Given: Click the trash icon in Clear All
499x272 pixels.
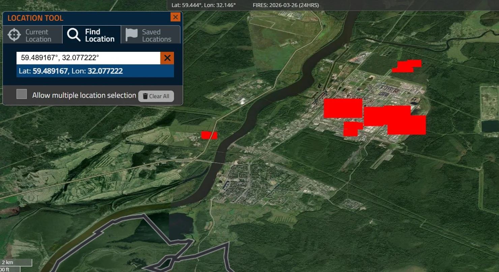Looking at the screenshot, I should pyautogui.click(x=145, y=96).
